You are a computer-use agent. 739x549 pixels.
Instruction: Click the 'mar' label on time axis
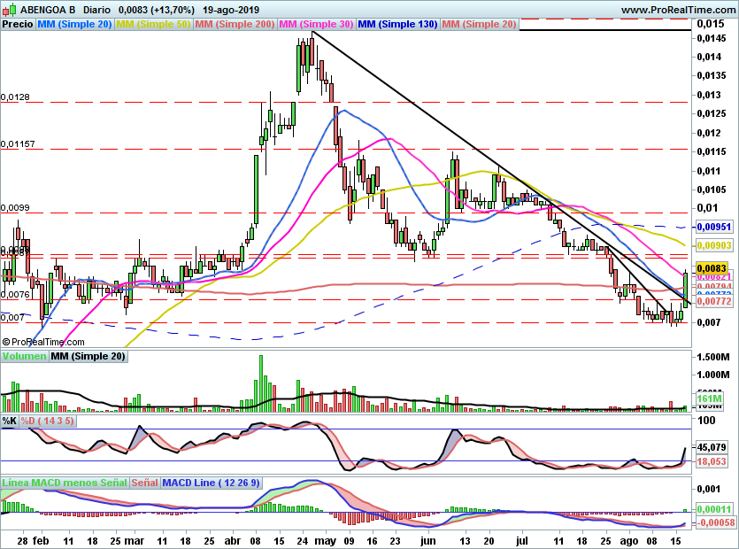coord(135,540)
